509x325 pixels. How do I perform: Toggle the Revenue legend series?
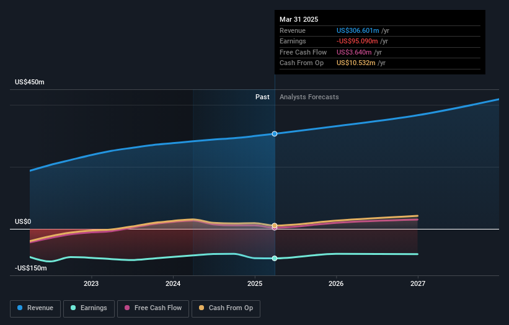[35, 308]
